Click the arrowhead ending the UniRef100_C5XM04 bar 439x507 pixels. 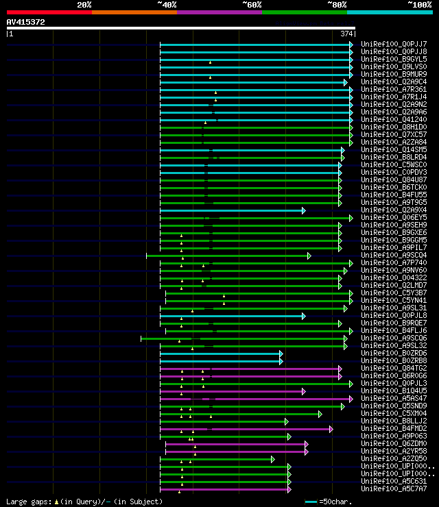[320, 415]
